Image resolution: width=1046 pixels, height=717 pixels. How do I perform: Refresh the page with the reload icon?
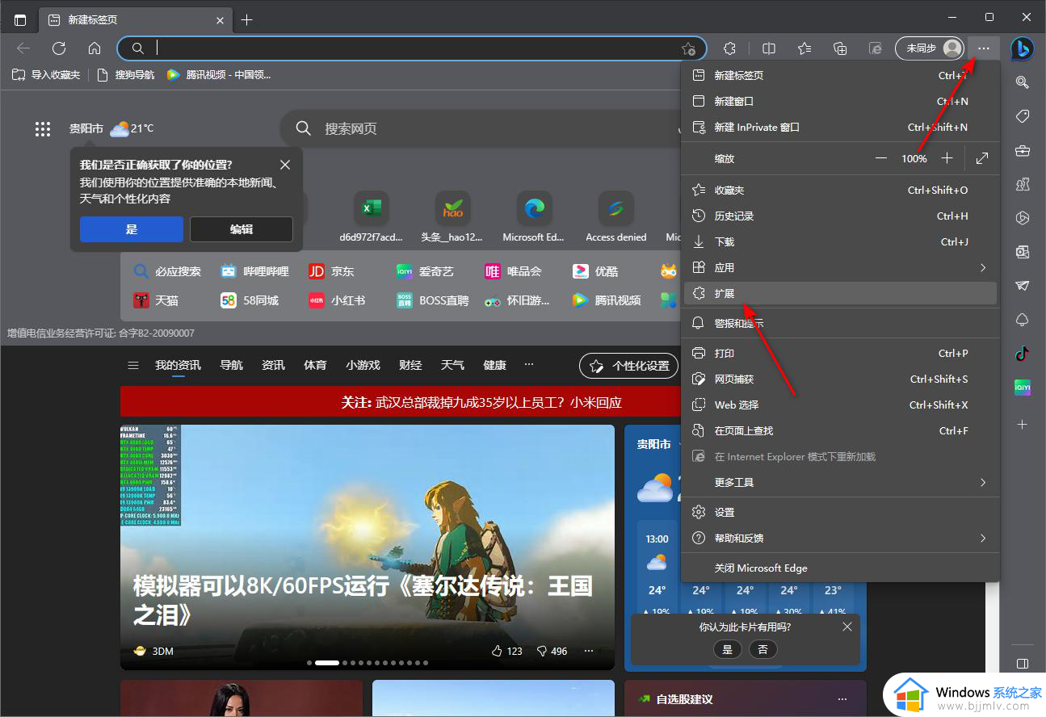pyautogui.click(x=59, y=48)
